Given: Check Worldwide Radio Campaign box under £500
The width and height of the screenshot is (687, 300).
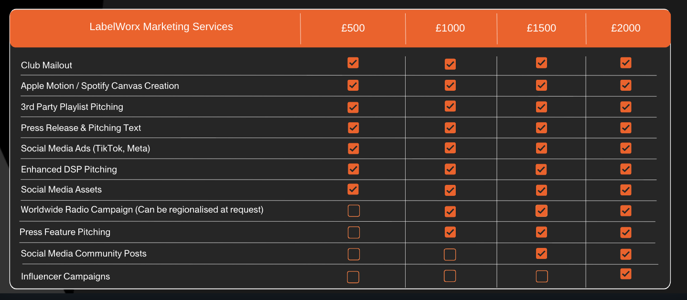Looking at the screenshot, I should pyautogui.click(x=354, y=211).
